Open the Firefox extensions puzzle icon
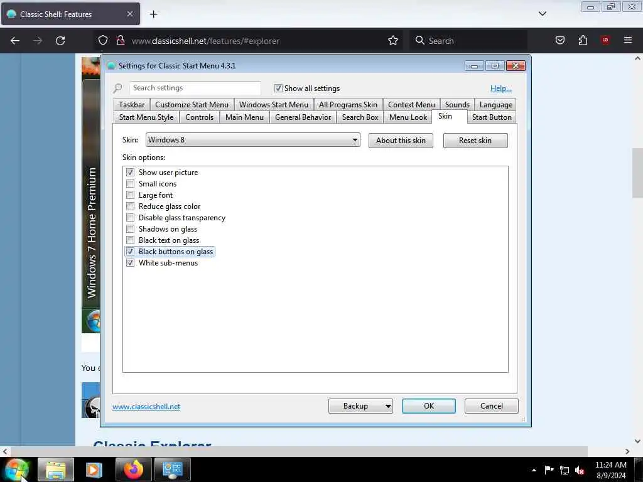Image resolution: width=643 pixels, height=482 pixels. 583,40
